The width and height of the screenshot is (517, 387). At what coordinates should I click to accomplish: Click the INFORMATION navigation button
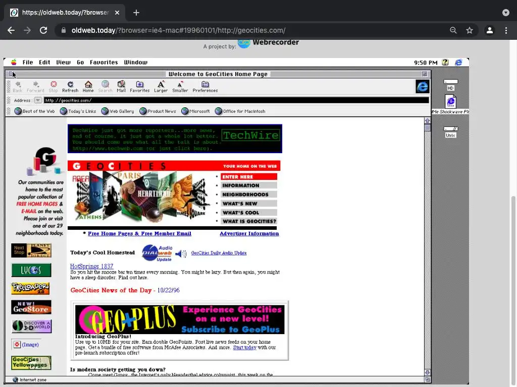pyautogui.click(x=249, y=185)
